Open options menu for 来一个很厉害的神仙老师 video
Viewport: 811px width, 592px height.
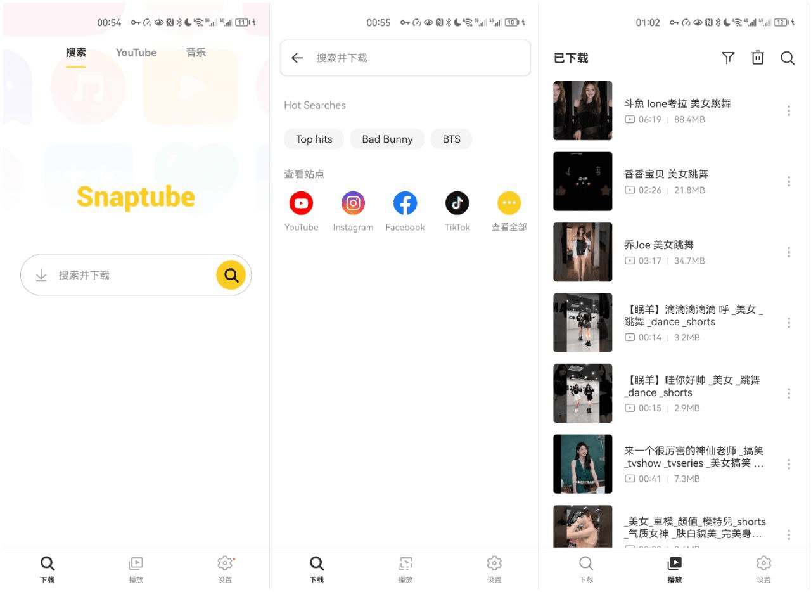click(789, 464)
